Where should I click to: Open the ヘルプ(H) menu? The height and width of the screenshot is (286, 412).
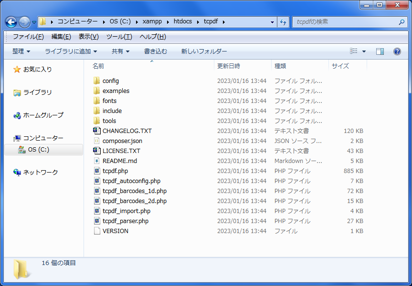coord(153,37)
